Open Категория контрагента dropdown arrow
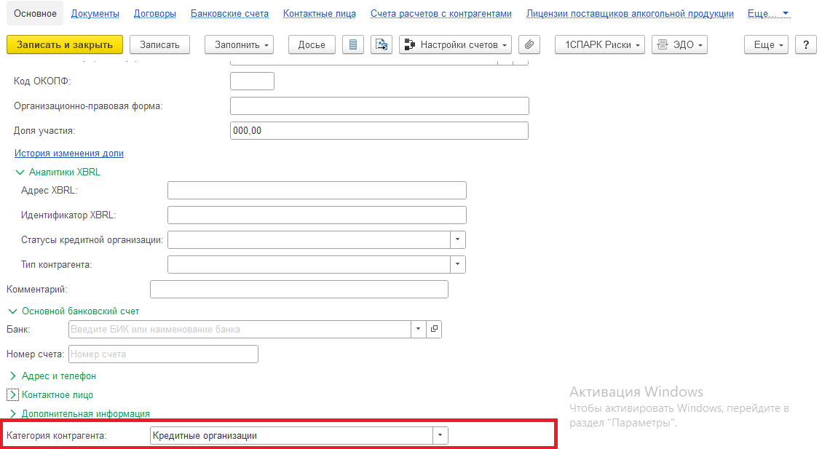The width and height of the screenshot is (822, 449). 440,435
